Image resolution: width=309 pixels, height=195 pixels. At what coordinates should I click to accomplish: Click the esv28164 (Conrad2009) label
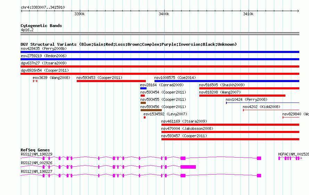coord(162,85)
